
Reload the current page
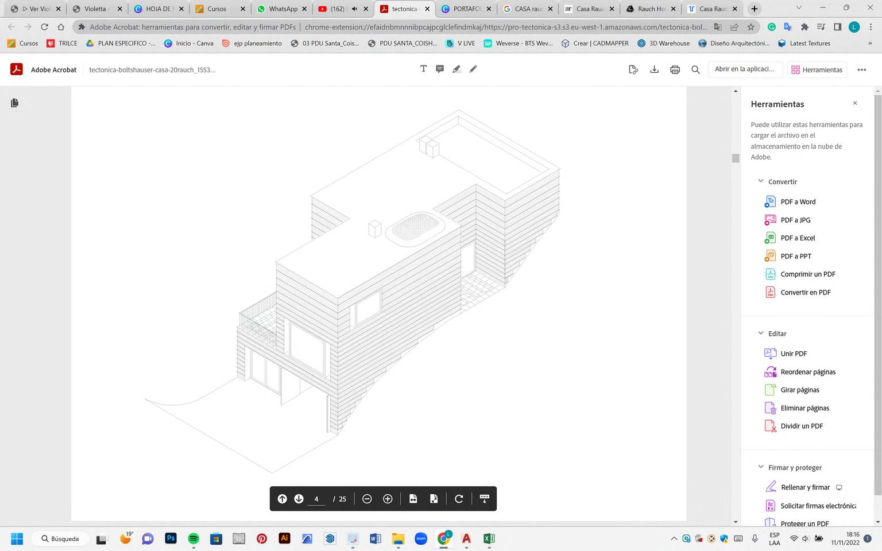(44, 27)
